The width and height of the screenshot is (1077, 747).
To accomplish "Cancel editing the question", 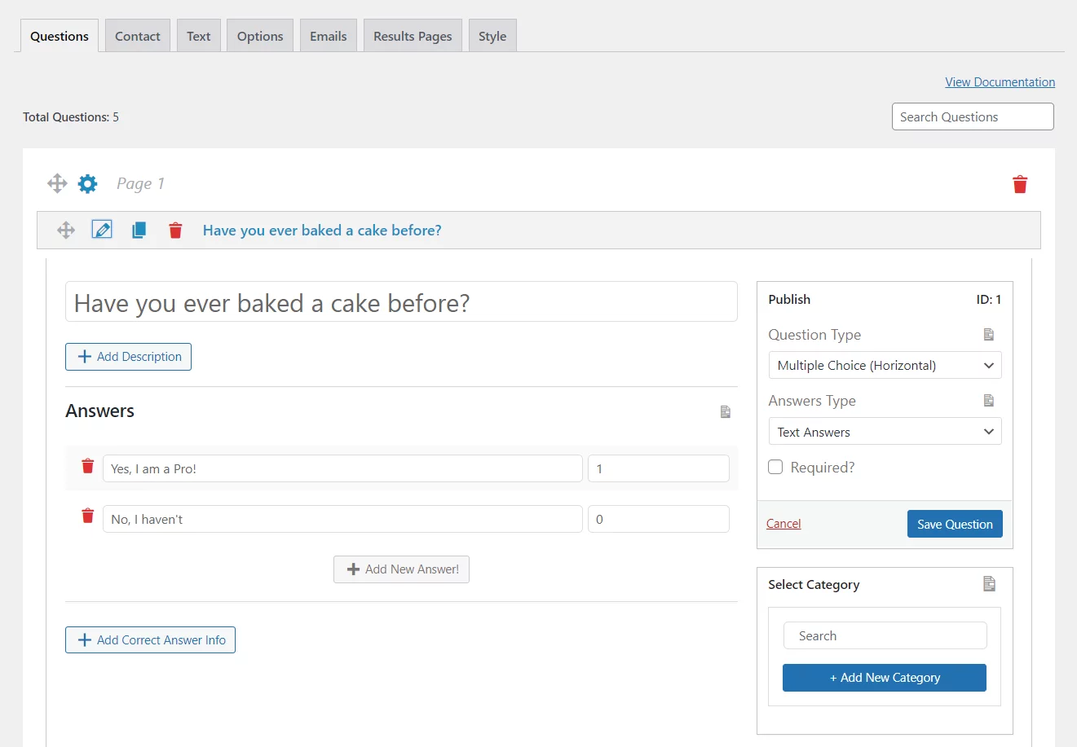I will [x=783, y=524].
